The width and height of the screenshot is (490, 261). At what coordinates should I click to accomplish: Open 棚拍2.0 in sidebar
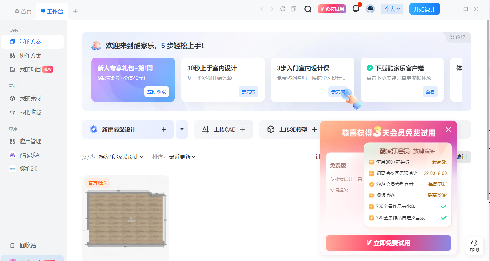click(33, 169)
